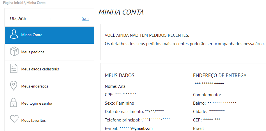Click the user profile icon in sidebar

[x=14, y=35]
